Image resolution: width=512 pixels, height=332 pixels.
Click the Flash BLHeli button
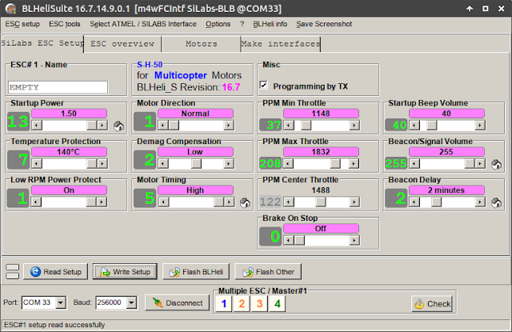tap(196, 272)
